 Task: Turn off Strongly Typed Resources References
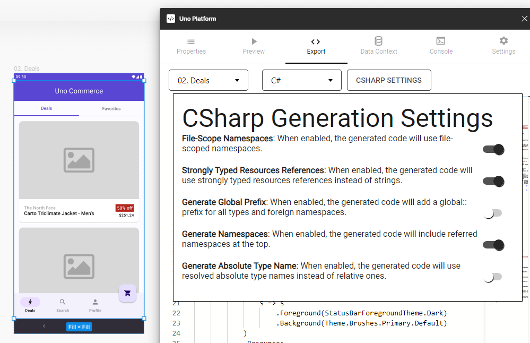tap(493, 182)
